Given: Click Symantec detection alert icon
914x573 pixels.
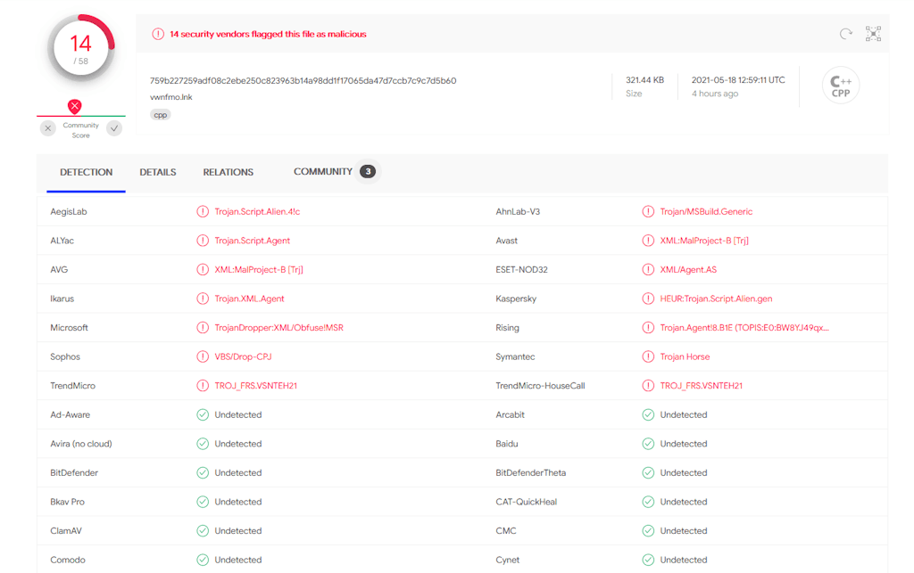Looking at the screenshot, I should tap(648, 356).
